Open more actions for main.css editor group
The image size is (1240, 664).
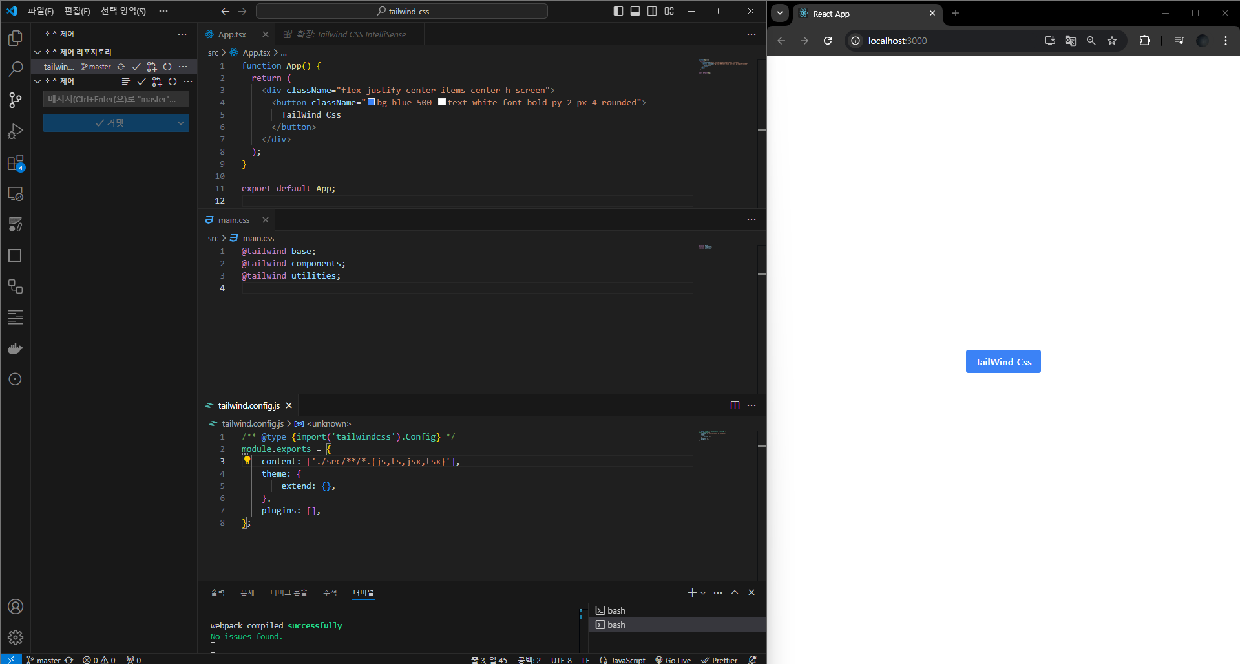tap(751, 220)
